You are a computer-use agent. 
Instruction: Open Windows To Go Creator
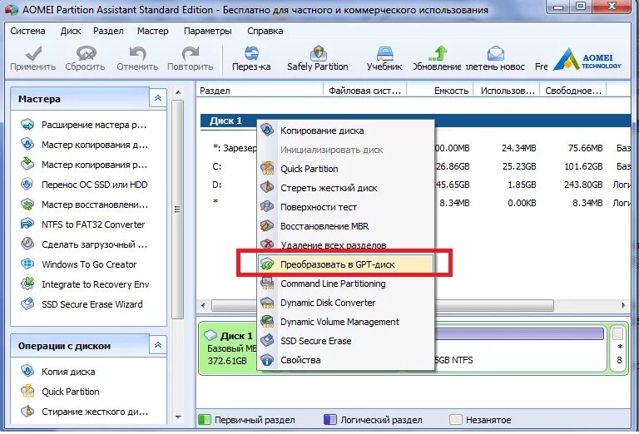coord(79,264)
